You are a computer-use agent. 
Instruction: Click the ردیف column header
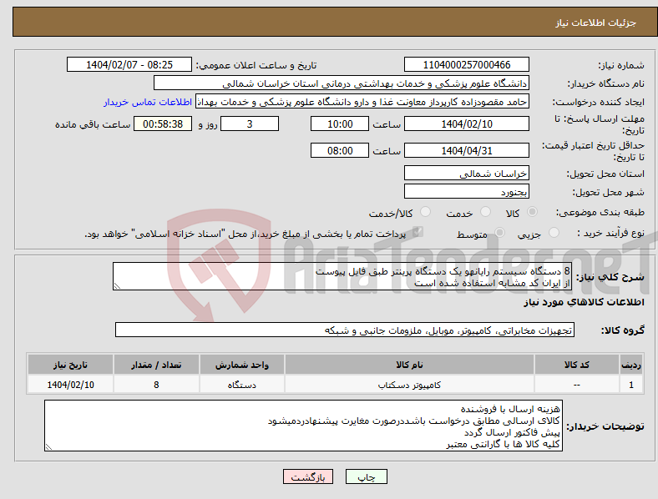pyautogui.click(x=631, y=365)
